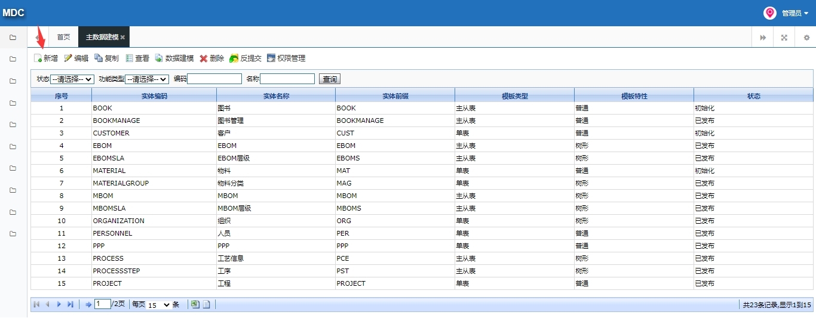Toggle fullscreen with the expand arrows icon

tap(784, 38)
